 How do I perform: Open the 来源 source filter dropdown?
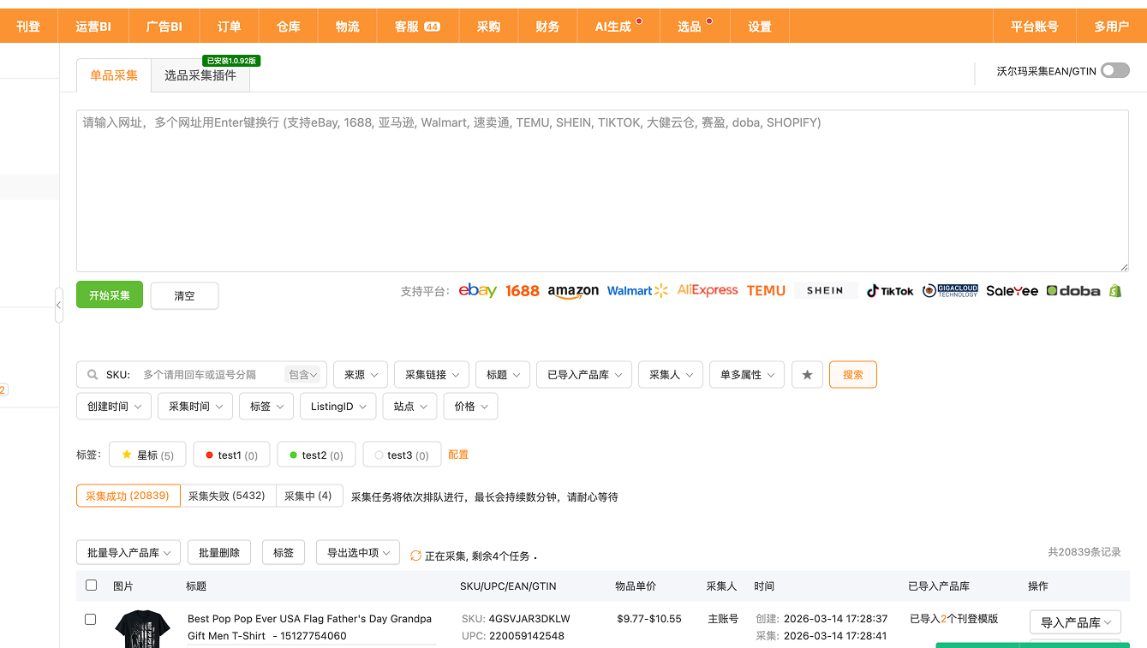pos(360,375)
